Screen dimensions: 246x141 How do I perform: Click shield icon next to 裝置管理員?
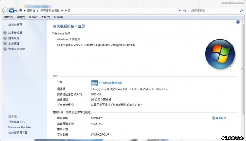pos(5,33)
